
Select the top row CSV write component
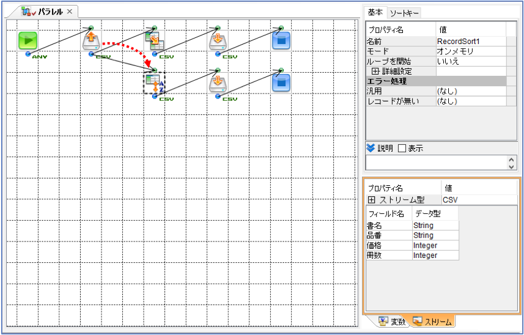pos(218,42)
